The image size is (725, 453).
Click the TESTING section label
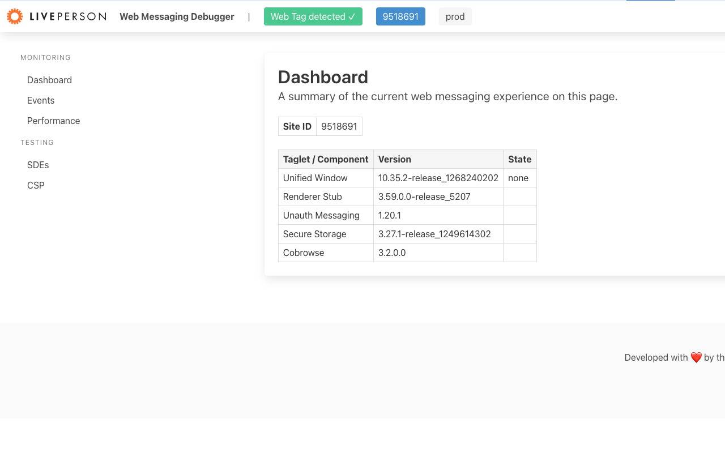37,143
